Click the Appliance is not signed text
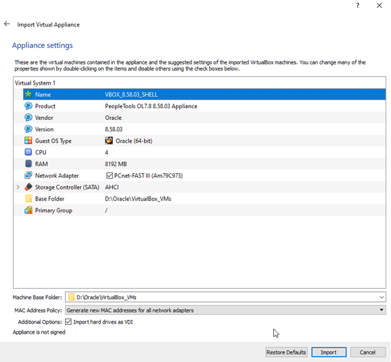 point(39,332)
